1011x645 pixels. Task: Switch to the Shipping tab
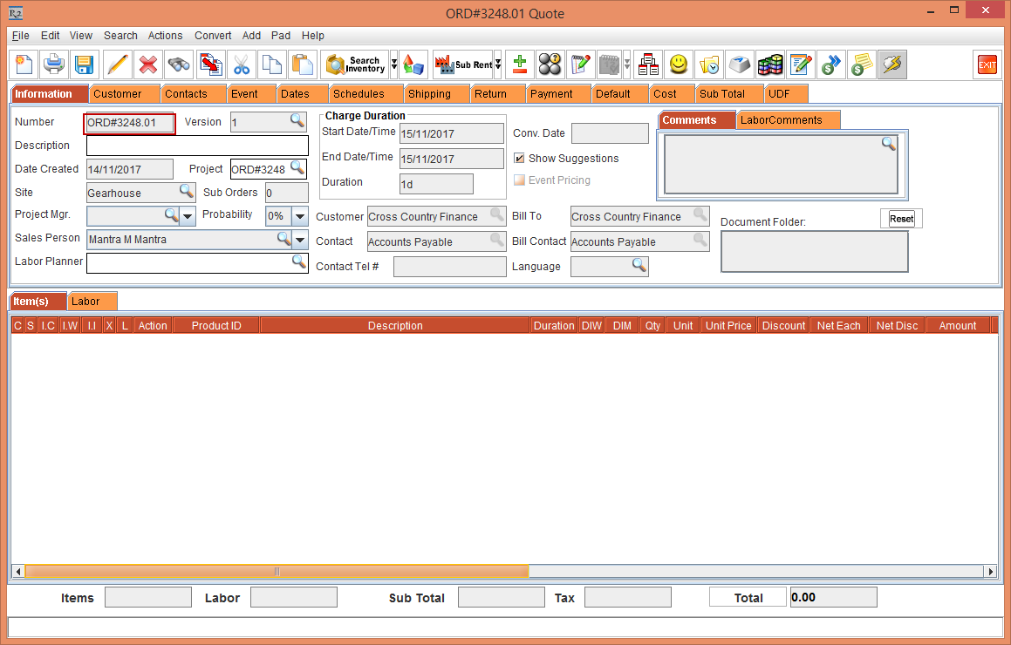[x=429, y=94]
